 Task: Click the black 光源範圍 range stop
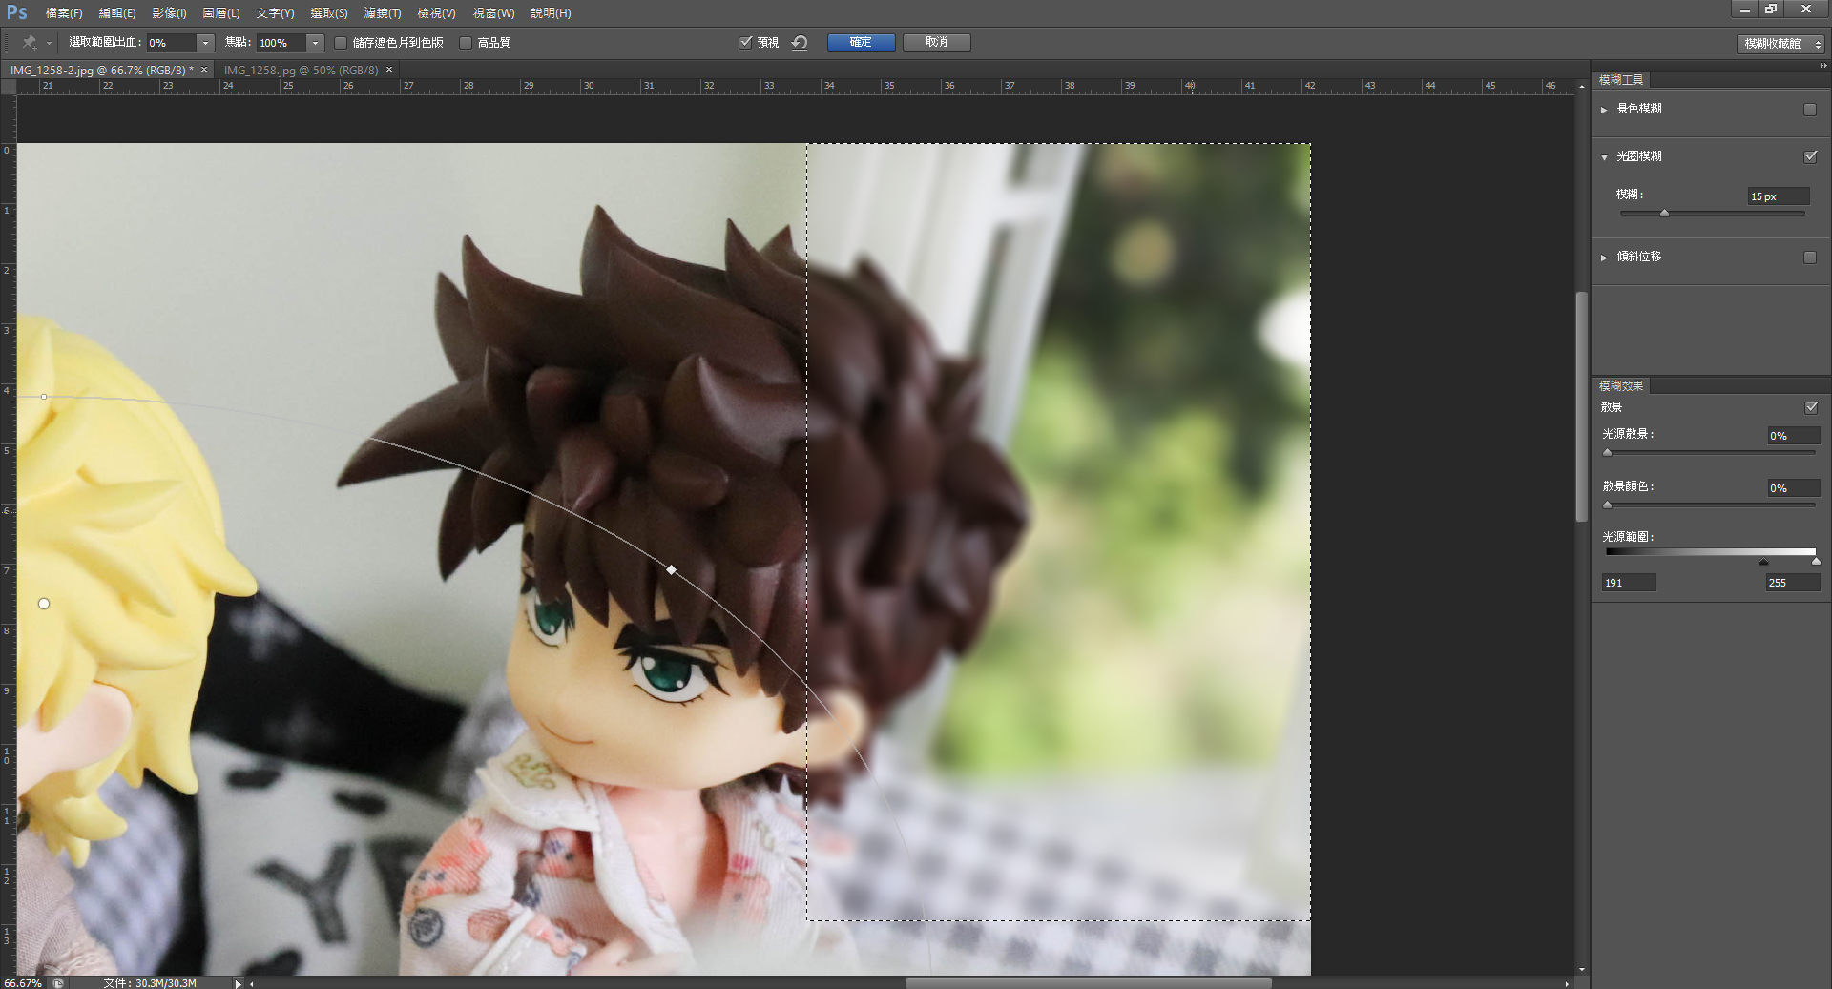tap(1763, 562)
